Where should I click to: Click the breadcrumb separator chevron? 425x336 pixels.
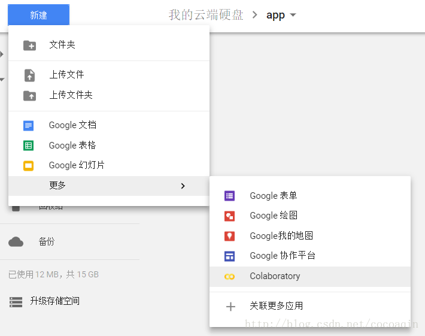click(x=254, y=14)
